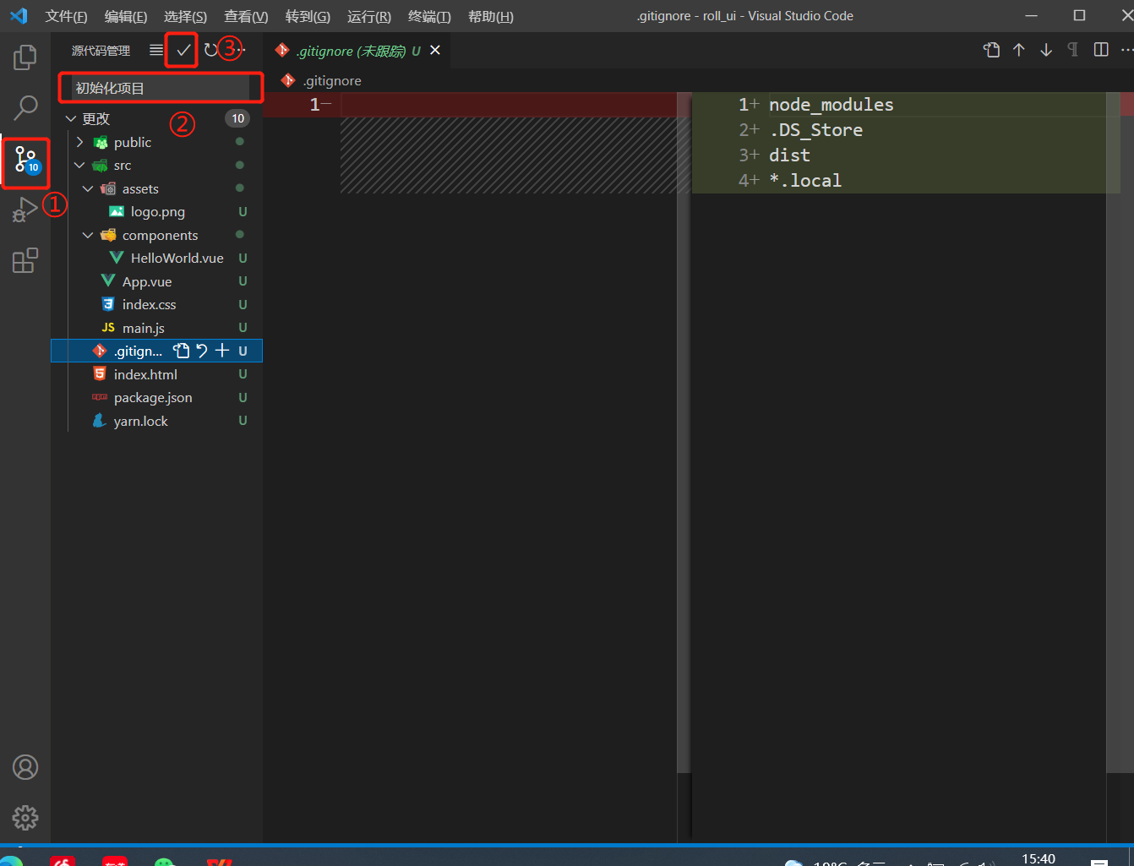Screen dimensions: 1134x866
Task: Open the 选择(S) menu
Action: (x=185, y=17)
